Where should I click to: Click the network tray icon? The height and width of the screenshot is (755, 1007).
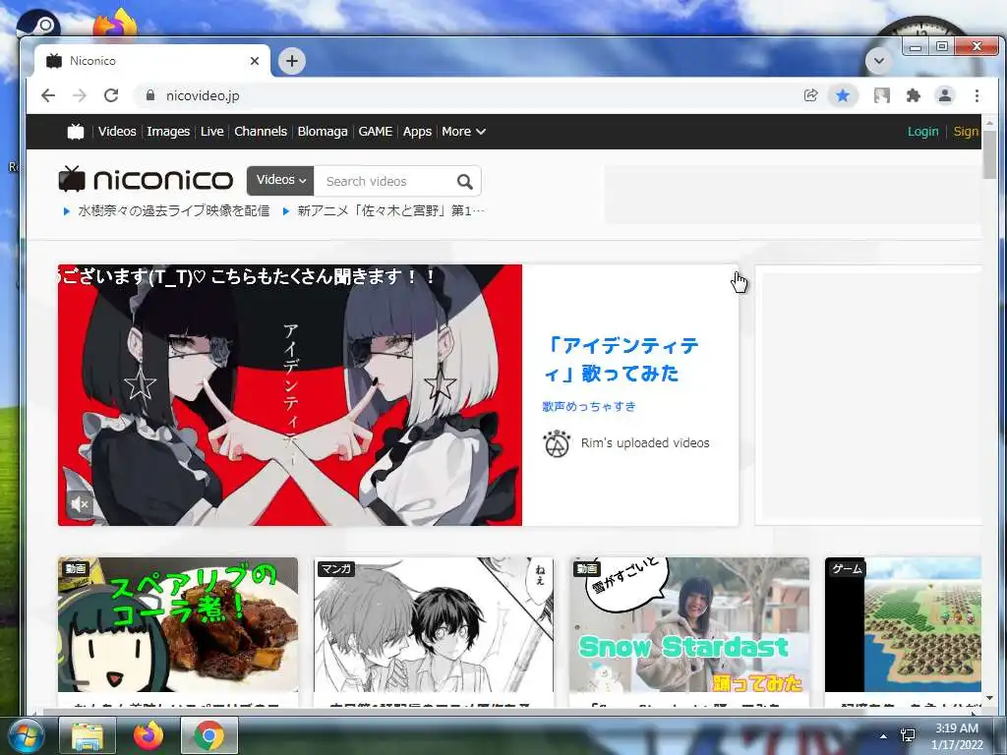pos(908,735)
